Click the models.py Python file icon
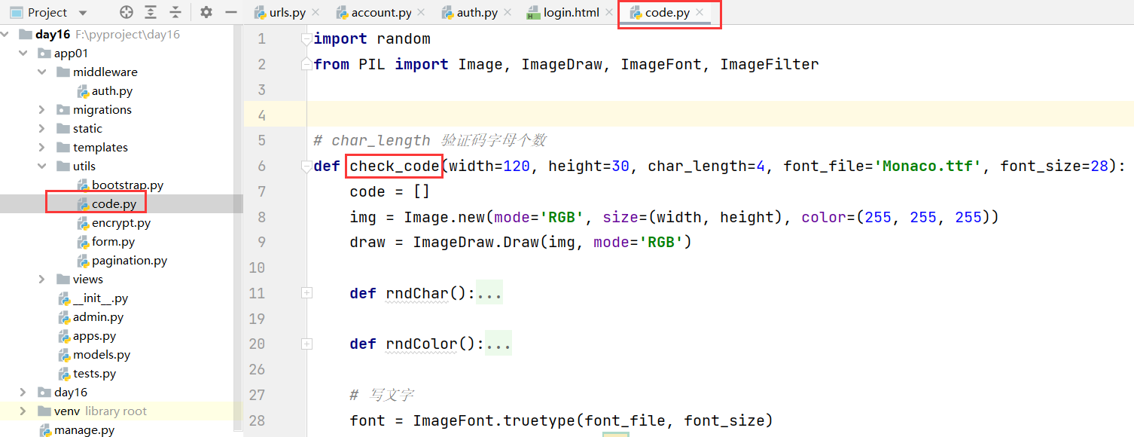1134x437 pixels. click(64, 355)
